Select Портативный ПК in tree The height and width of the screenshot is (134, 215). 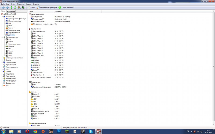click(x=15, y=32)
